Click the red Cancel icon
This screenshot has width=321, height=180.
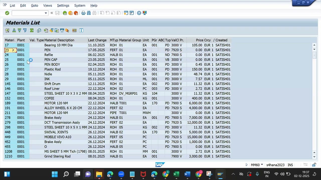pyautogui.click(x=76, y=13)
